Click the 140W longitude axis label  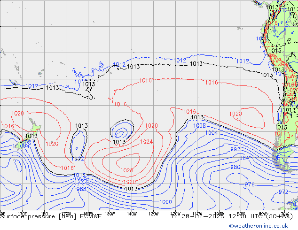[x=132, y=214]
